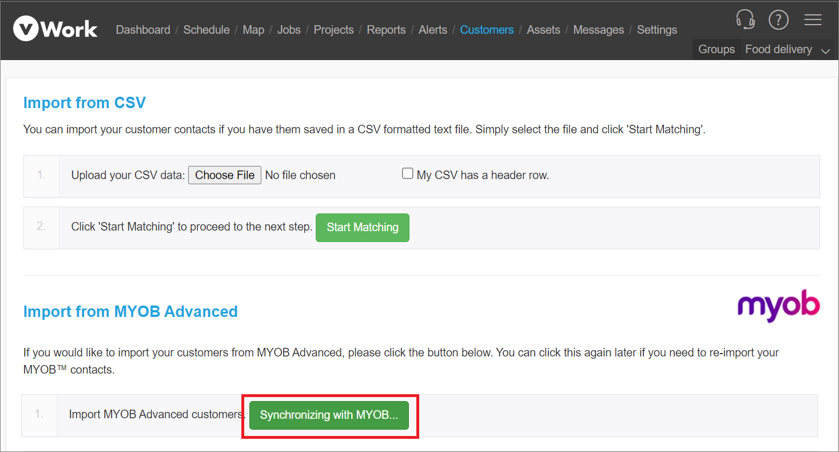Screen dimensions: 839x452
Task: Open the Jobs page
Action: pos(289,30)
